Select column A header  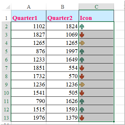(x=29, y=7)
